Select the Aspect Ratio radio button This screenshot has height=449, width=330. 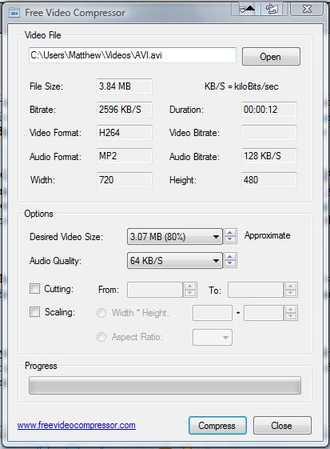click(101, 337)
